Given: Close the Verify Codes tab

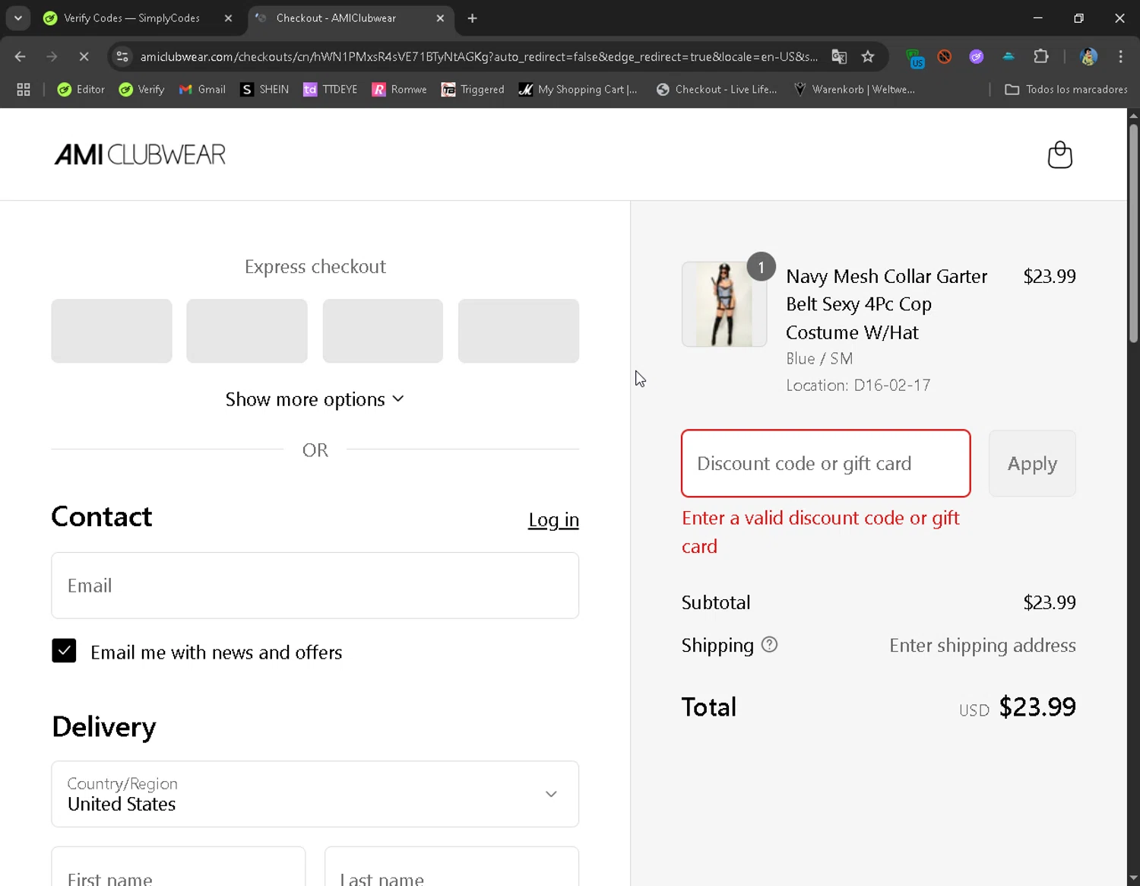Looking at the screenshot, I should [x=228, y=18].
